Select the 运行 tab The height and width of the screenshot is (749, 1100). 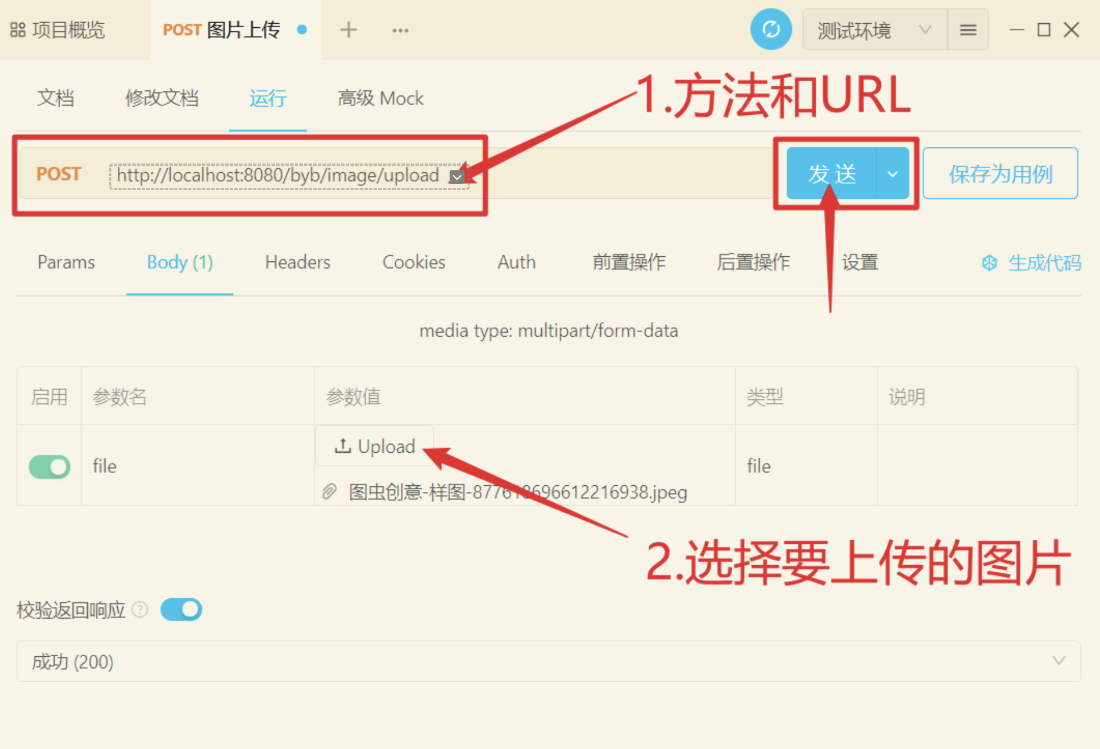click(267, 98)
